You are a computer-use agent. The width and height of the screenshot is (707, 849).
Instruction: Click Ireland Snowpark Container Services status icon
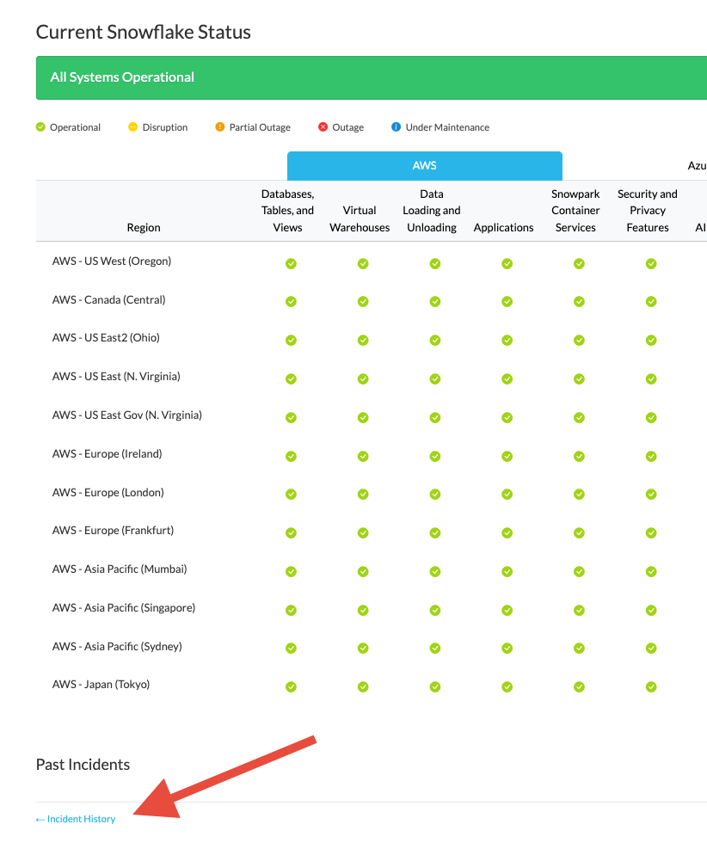click(579, 457)
